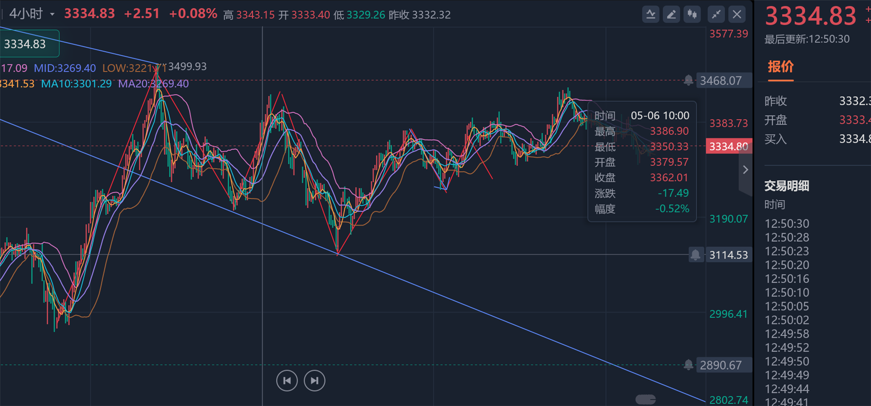This screenshot has width=871, height=406.
Task: Open the 4小时 timeframe dropdown
Action: pos(32,14)
